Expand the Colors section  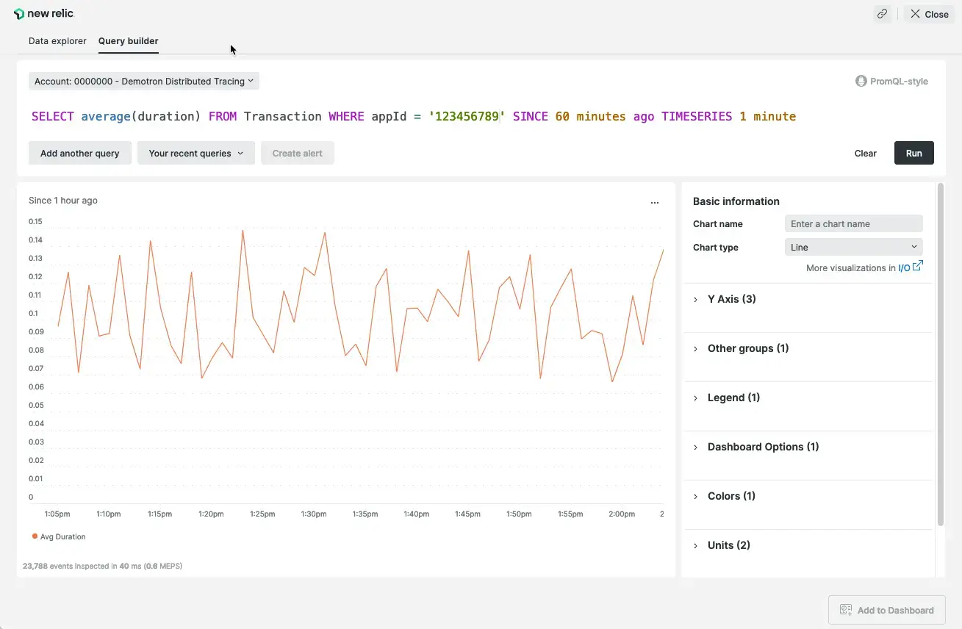[731, 496]
